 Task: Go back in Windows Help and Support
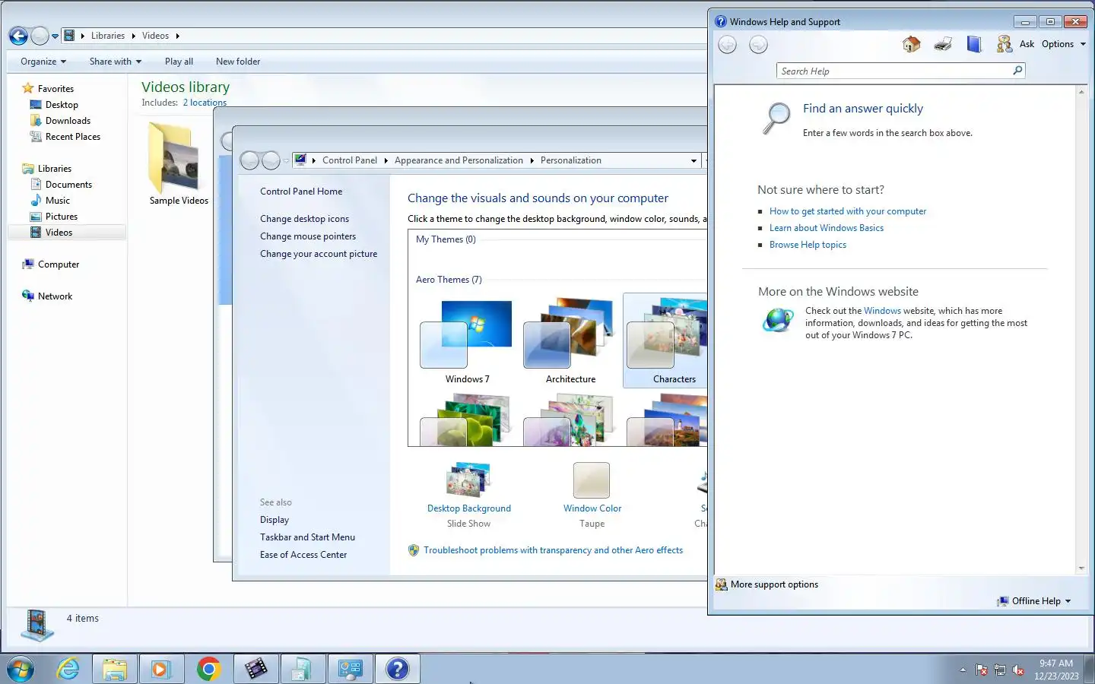[x=728, y=45]
